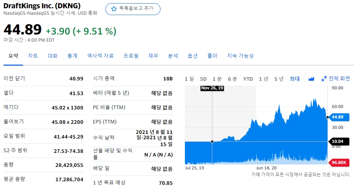Set chart range to 1 년

263,79
